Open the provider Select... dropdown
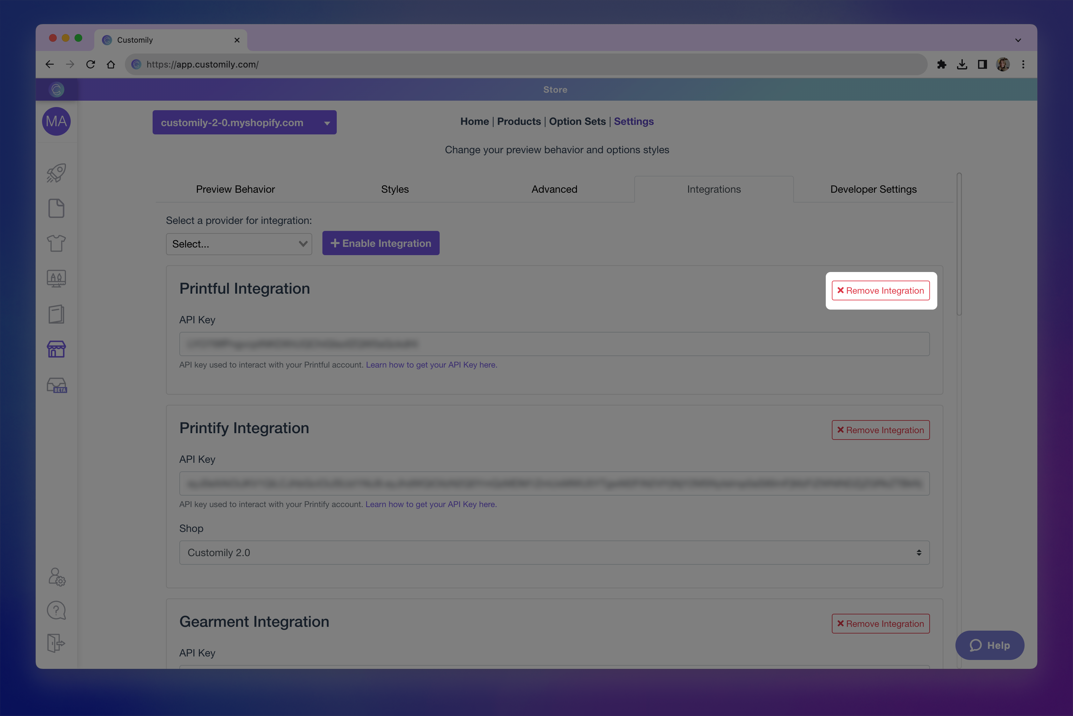 tap(239, 244)
